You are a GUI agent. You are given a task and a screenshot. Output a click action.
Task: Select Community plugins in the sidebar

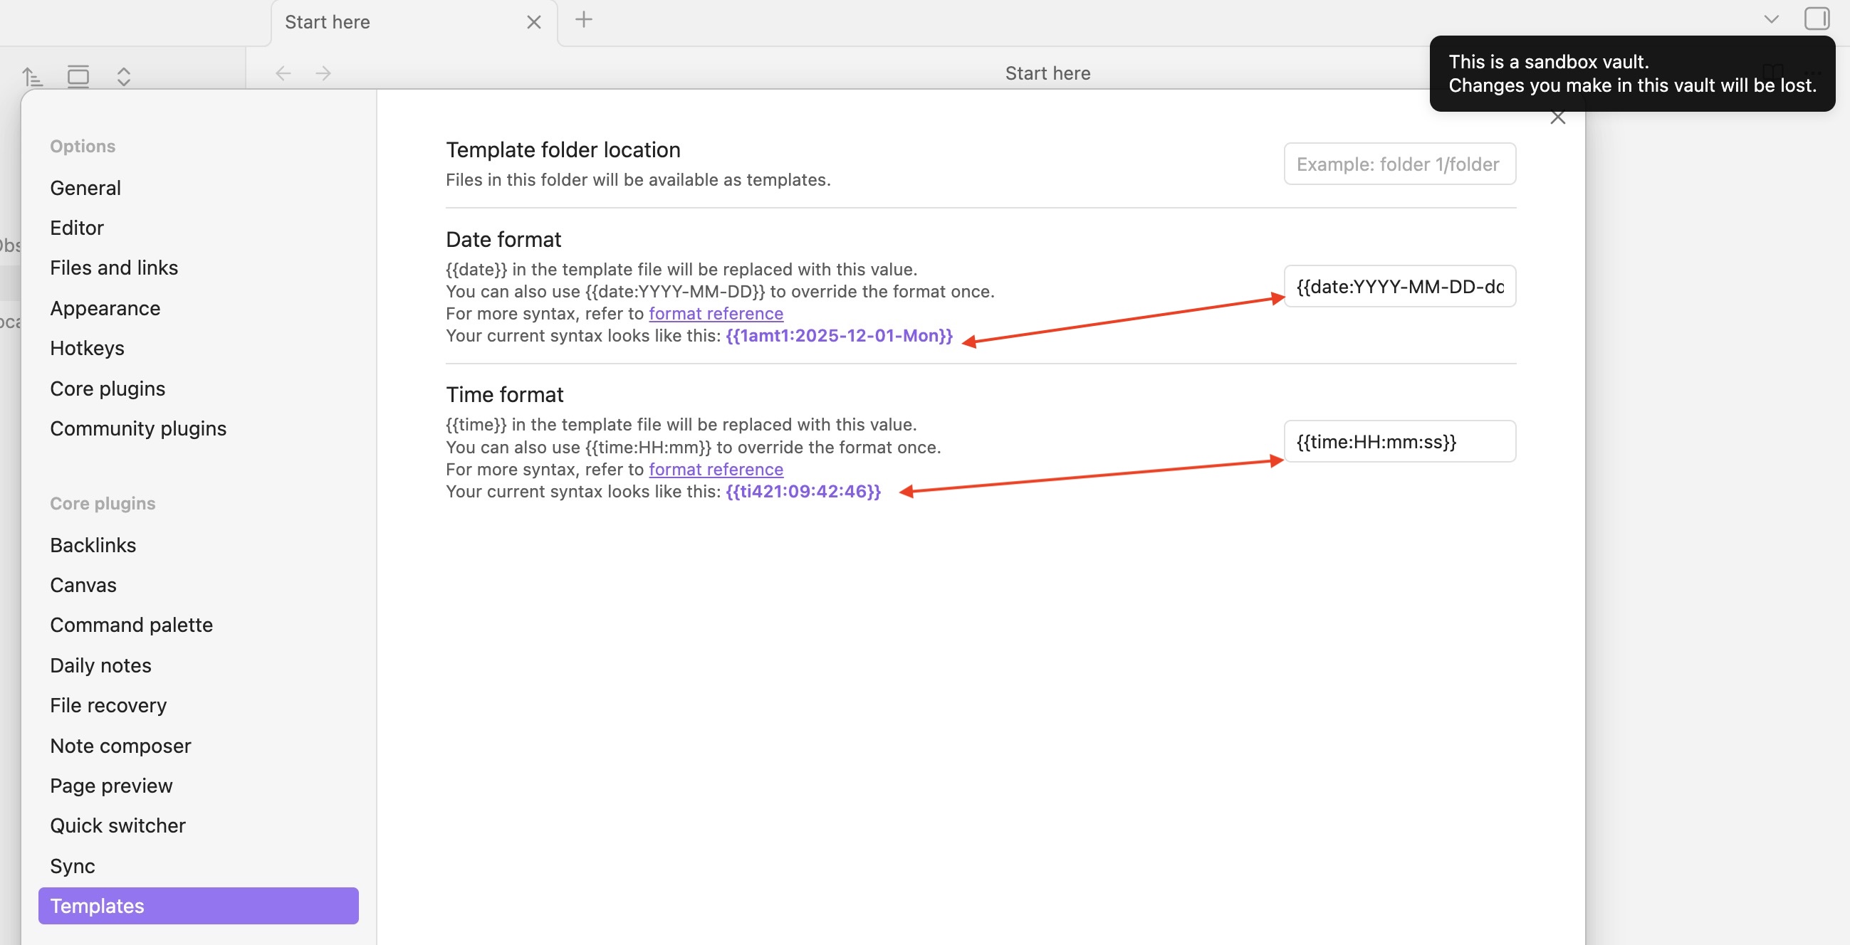(138, 428)
